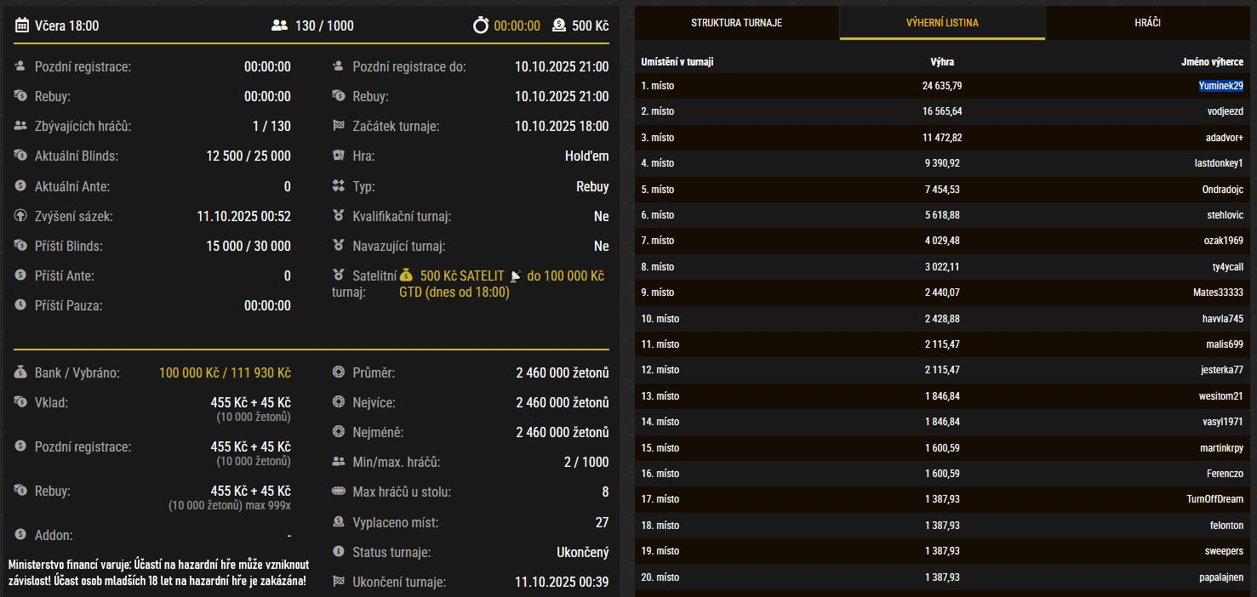Click the flag icon beside Začátek turnaje
Image resolution: width=1257 pixels, height=597 pixels.
point(338,126)
